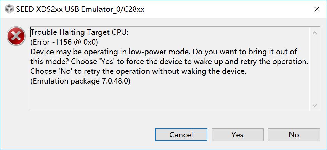Click the red error X icon

coord(16,36)
